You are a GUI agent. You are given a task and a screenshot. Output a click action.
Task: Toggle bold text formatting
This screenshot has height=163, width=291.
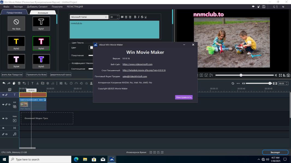pos(135,17)
